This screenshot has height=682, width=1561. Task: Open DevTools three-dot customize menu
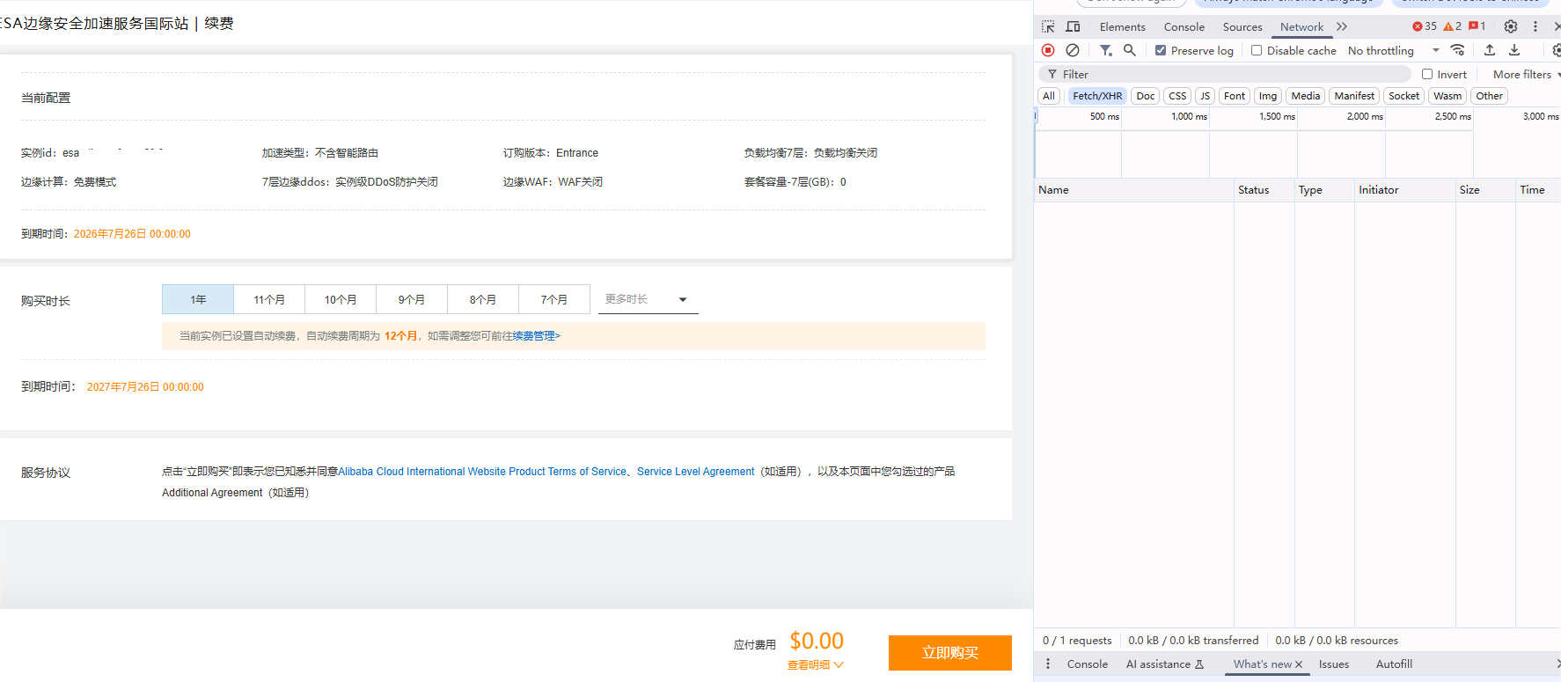[1535, 26]
